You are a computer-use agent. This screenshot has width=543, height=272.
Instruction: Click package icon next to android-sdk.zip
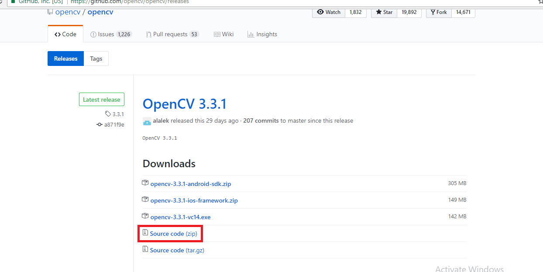pos(145,183)
